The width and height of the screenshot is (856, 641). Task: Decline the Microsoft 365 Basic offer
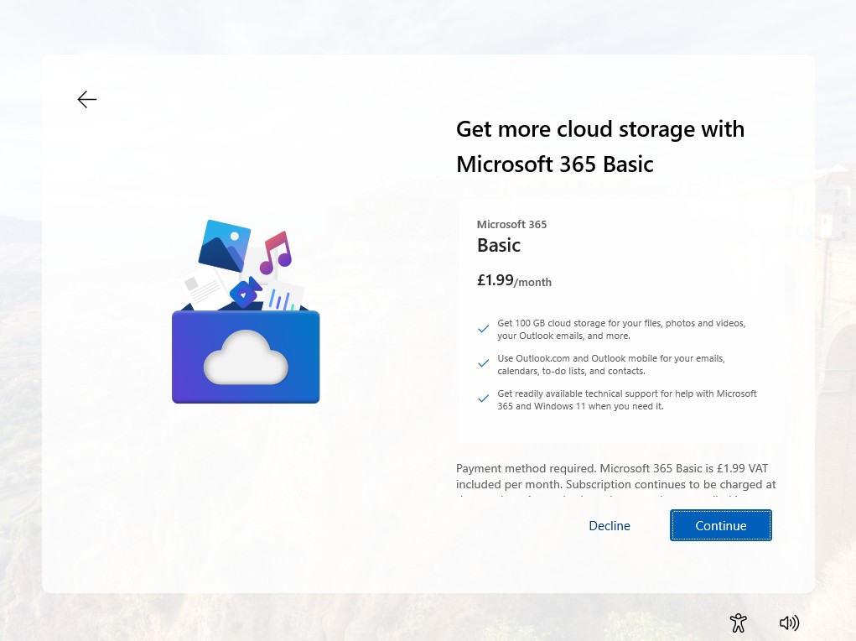point(610,526)
